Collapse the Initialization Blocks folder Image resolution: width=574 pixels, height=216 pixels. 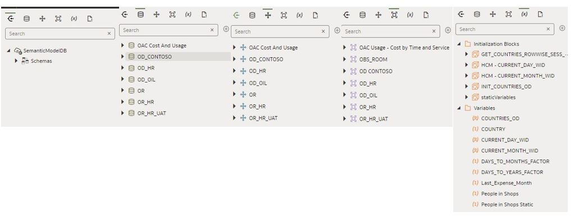[x=459, y=44]
